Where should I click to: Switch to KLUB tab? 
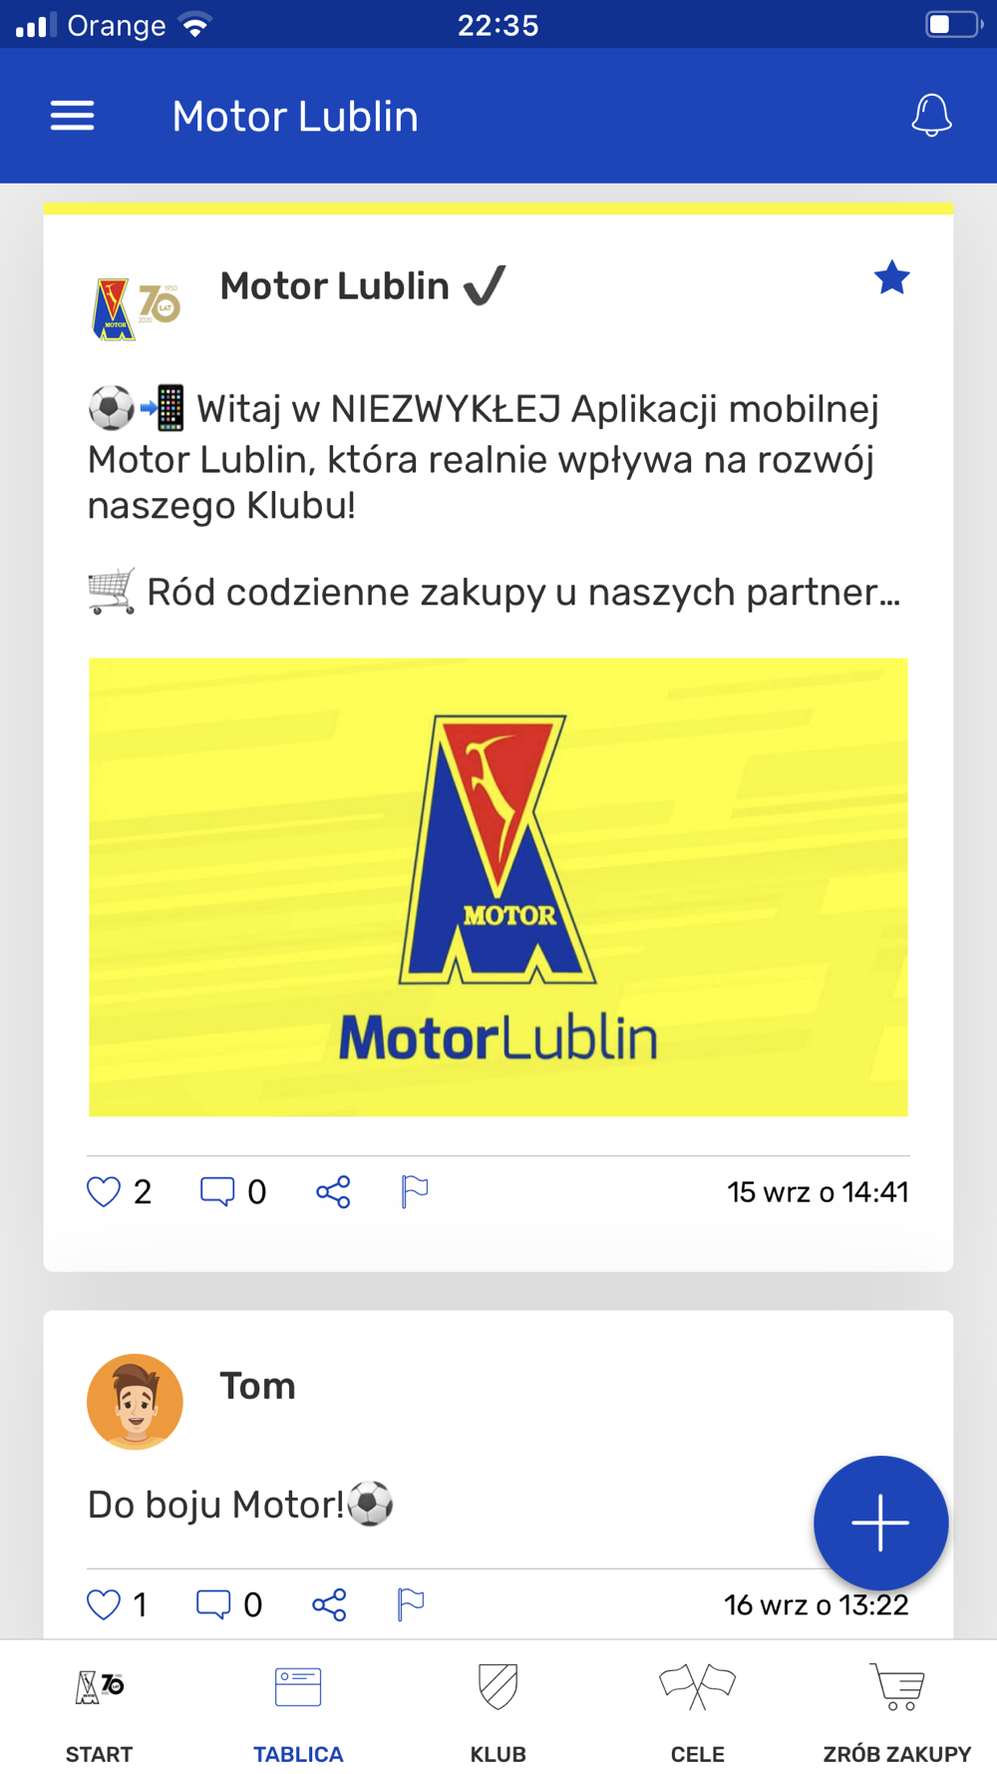[x=498, y=1713]
